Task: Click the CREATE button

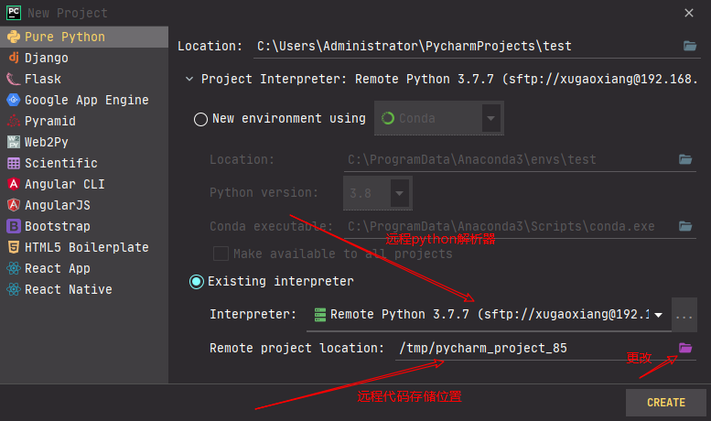Action: [x=665, y=403]
